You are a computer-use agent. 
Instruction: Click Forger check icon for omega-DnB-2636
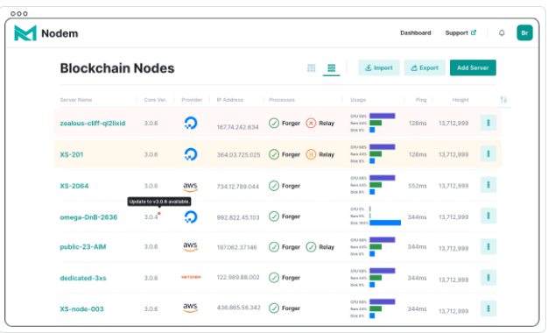click(274, 216)
